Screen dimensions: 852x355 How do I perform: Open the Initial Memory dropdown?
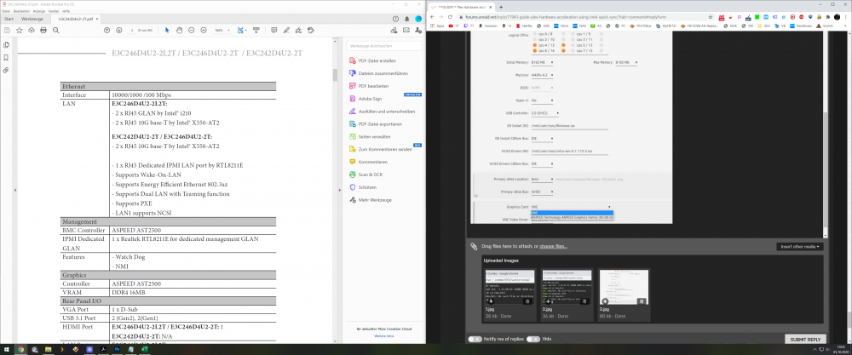coord(542,62)
